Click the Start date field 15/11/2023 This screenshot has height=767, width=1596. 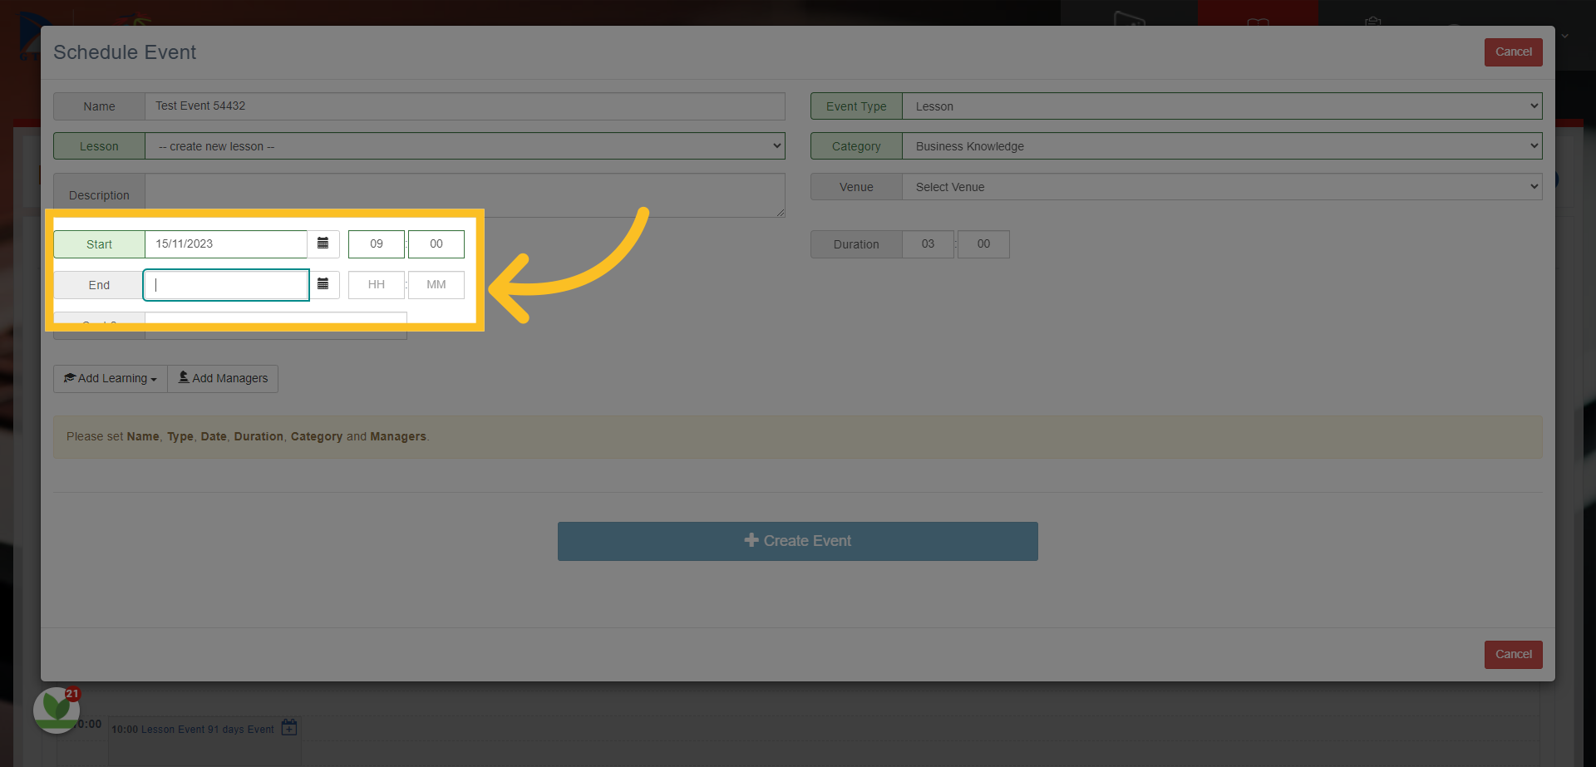(226, 243)
